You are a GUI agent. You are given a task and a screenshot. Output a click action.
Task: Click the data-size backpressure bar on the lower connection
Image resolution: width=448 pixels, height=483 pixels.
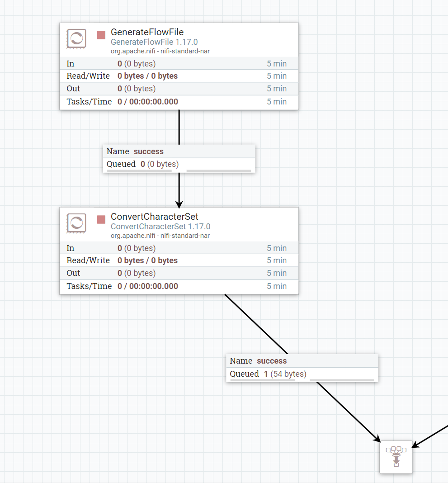point(342,380)
